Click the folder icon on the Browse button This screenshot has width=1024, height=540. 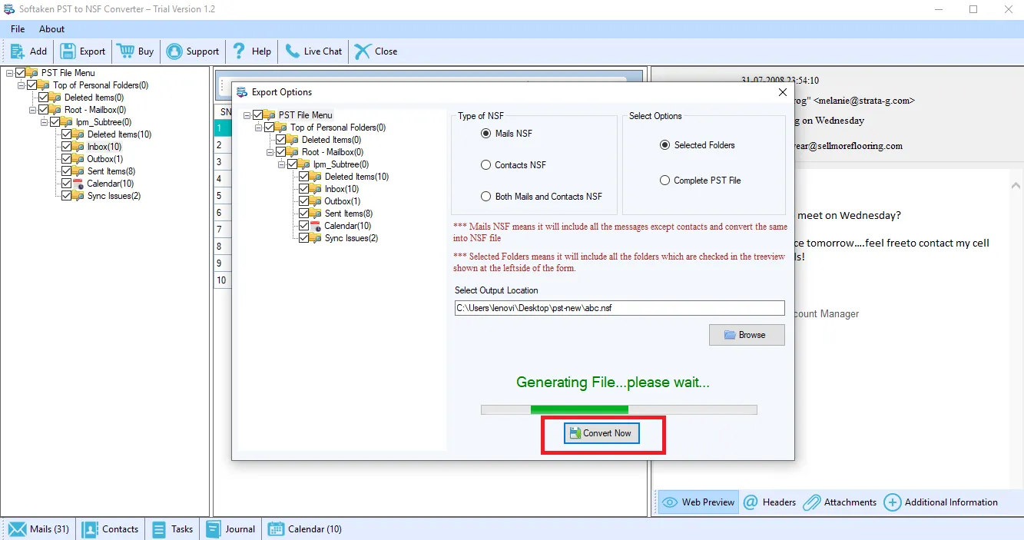(x=731, y=335)
